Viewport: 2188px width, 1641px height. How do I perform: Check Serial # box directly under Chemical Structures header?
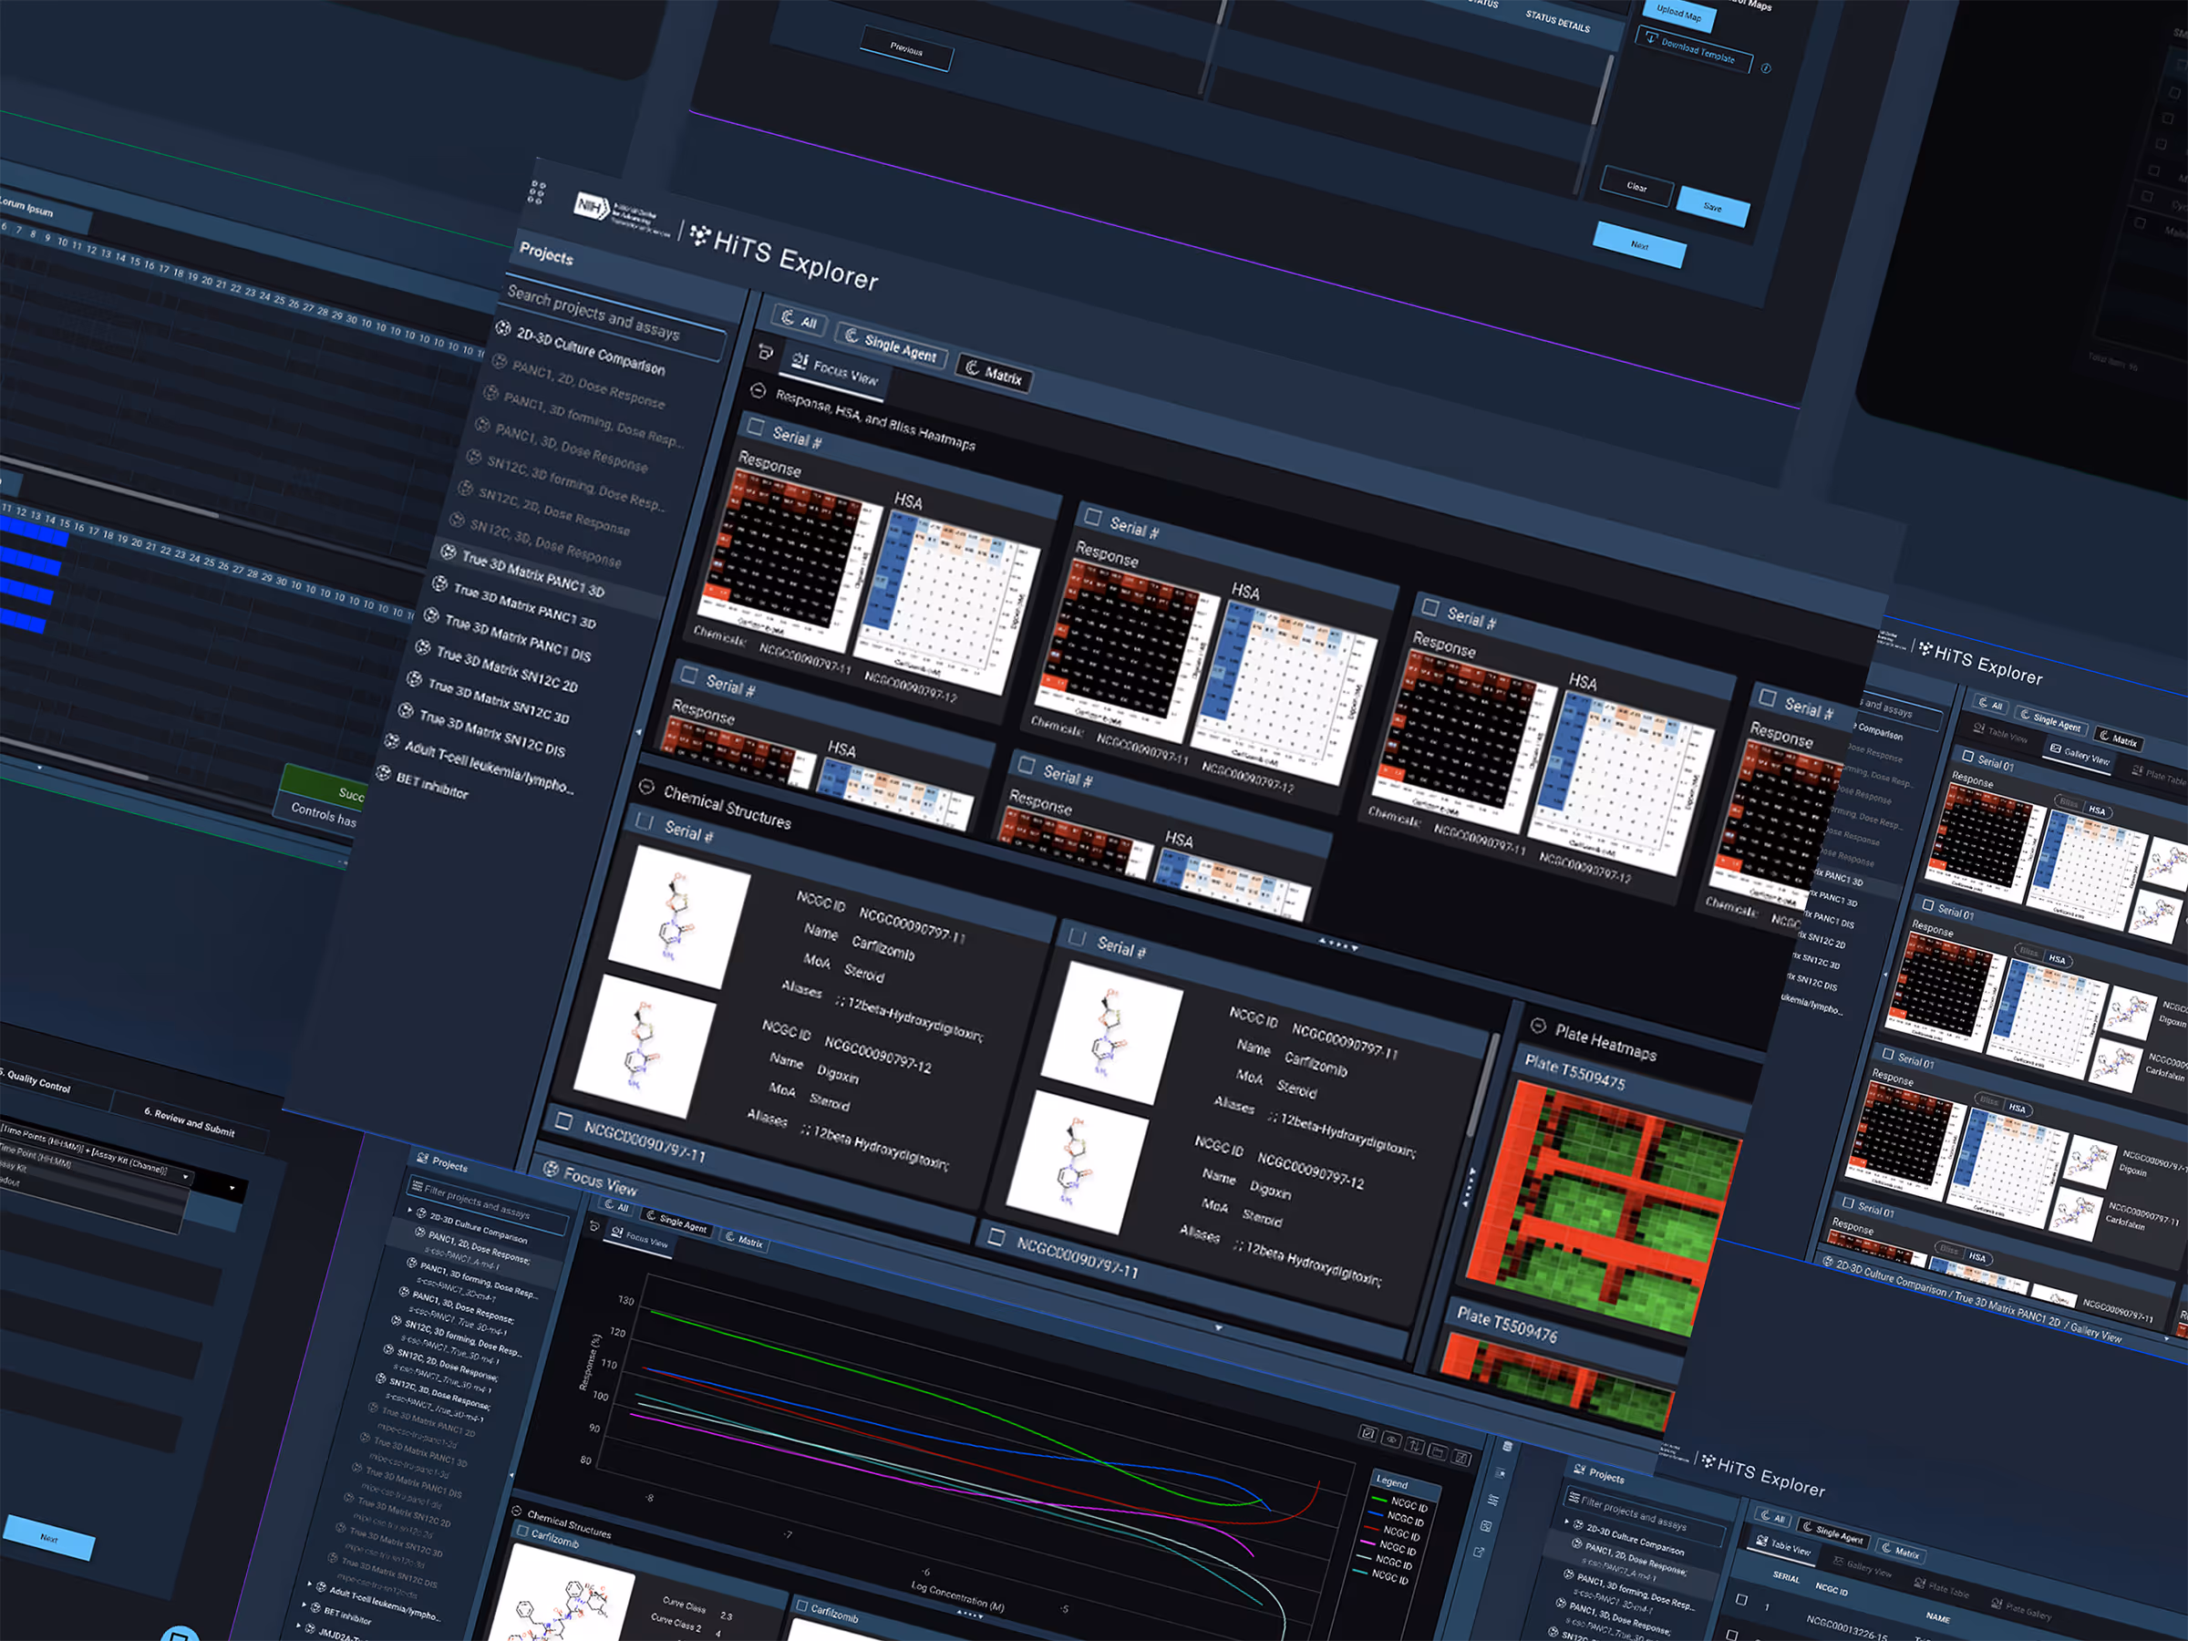(645, 821)
